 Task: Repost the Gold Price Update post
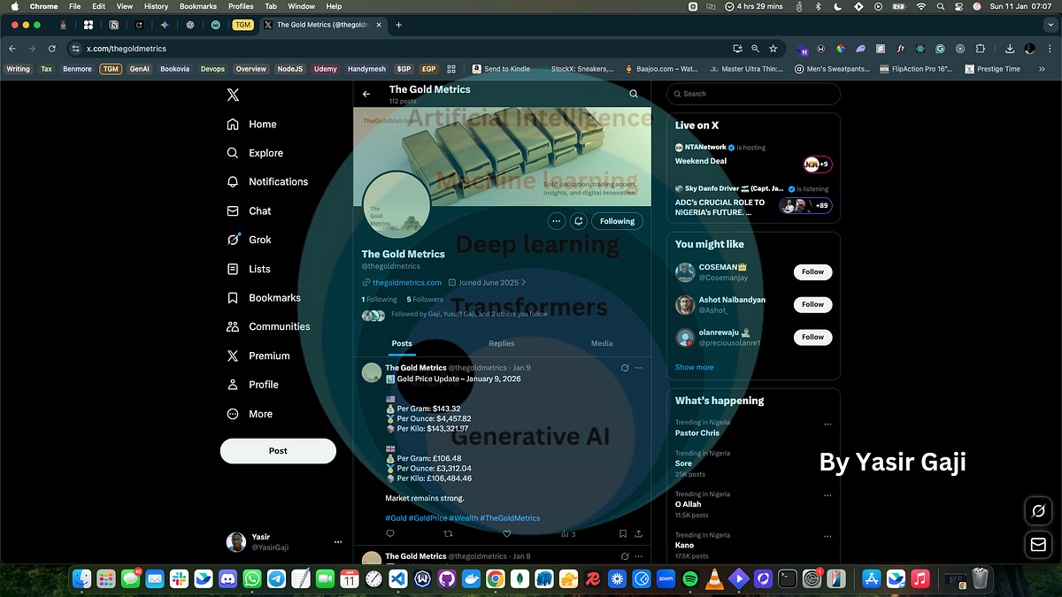coord(448,533)
